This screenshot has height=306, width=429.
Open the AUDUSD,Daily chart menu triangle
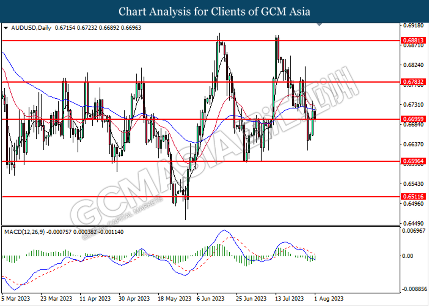(x=6, y=28)
